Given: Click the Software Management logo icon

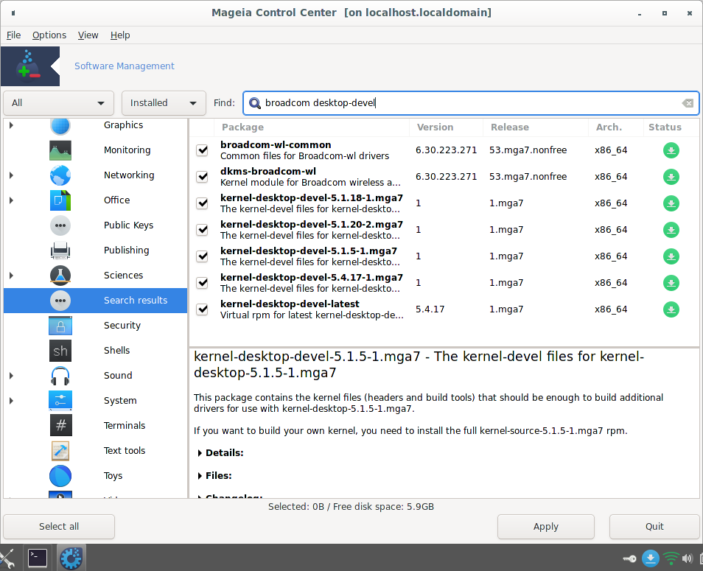Looking at the screenshot, I should 29,66.
